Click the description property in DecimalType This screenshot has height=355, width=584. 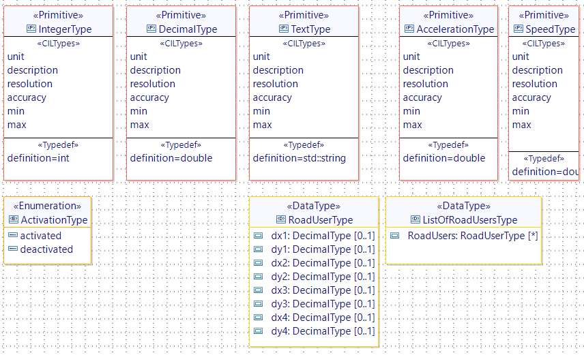156,70
